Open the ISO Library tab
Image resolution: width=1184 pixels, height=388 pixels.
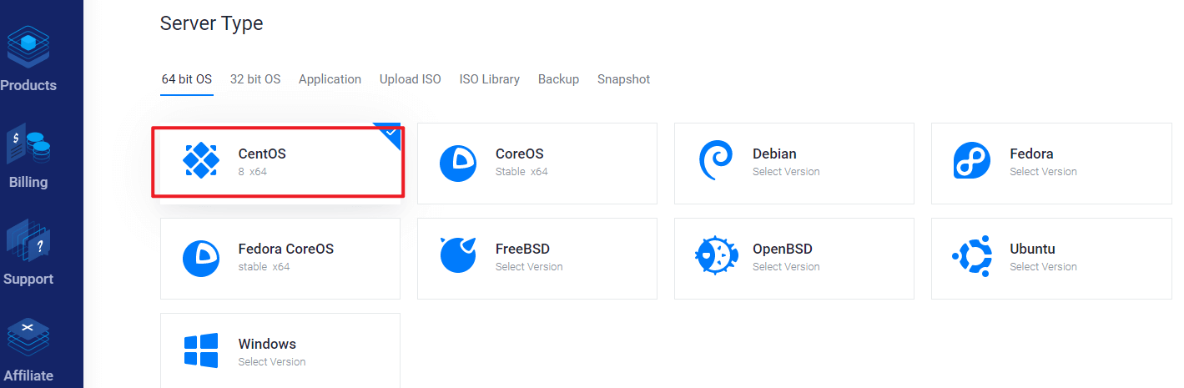pyautogui.click(x=490, y=79)
